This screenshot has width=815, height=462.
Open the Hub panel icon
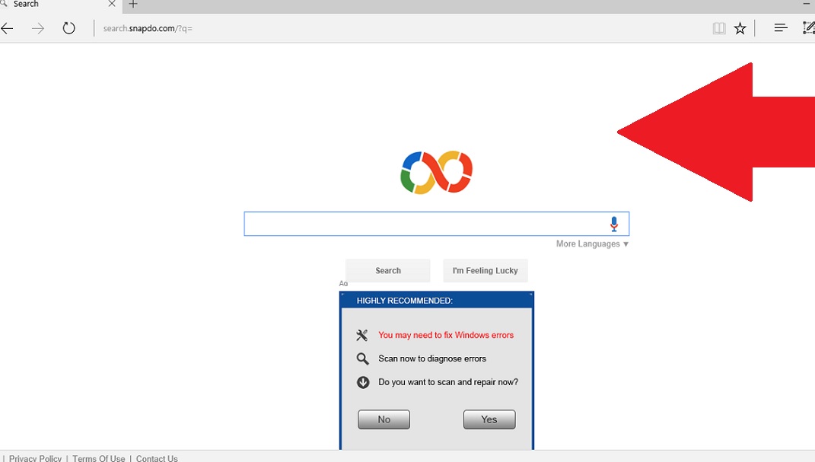tap(779, 27)
